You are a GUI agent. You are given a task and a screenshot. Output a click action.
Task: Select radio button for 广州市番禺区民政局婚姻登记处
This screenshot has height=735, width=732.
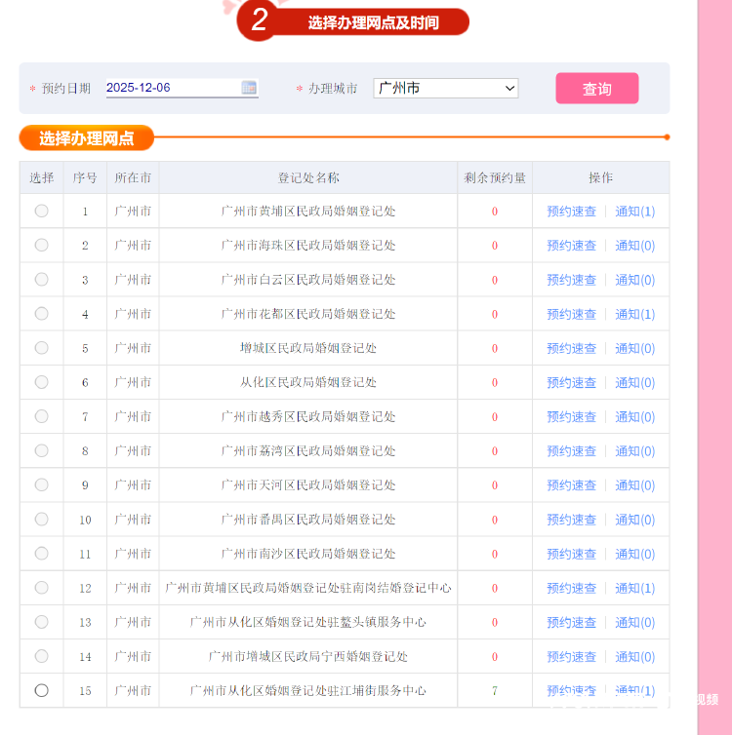pos(41,519)
